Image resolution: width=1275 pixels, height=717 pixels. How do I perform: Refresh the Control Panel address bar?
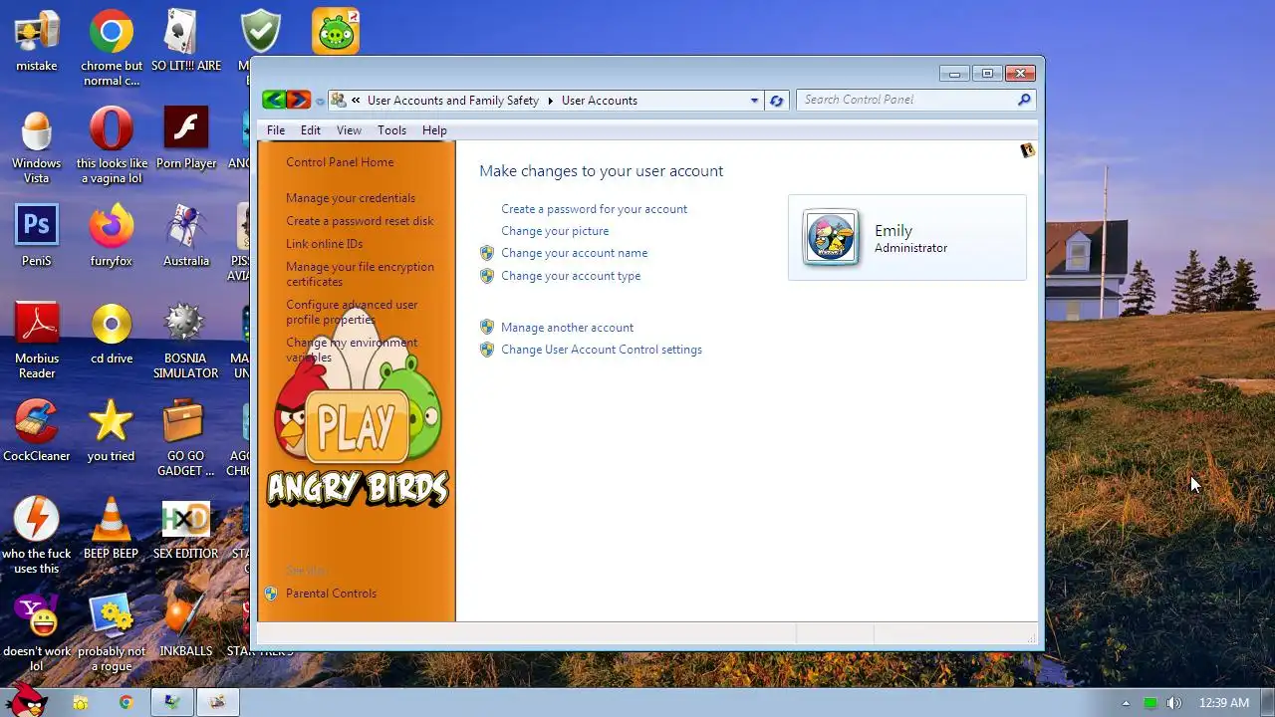(x=776, y=100)
